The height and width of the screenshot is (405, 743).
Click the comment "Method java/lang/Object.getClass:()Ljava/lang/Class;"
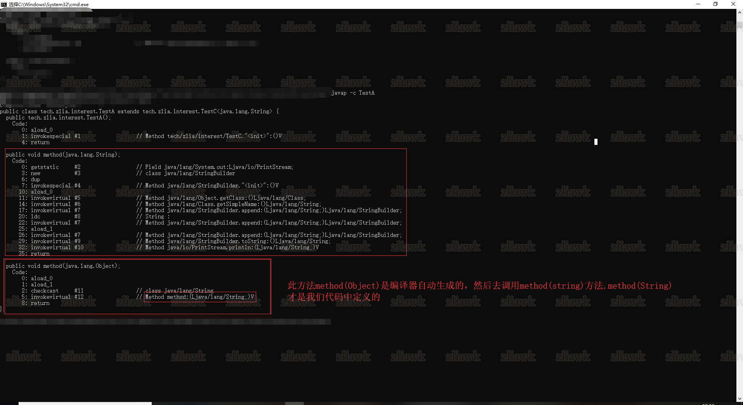point(225,198)
